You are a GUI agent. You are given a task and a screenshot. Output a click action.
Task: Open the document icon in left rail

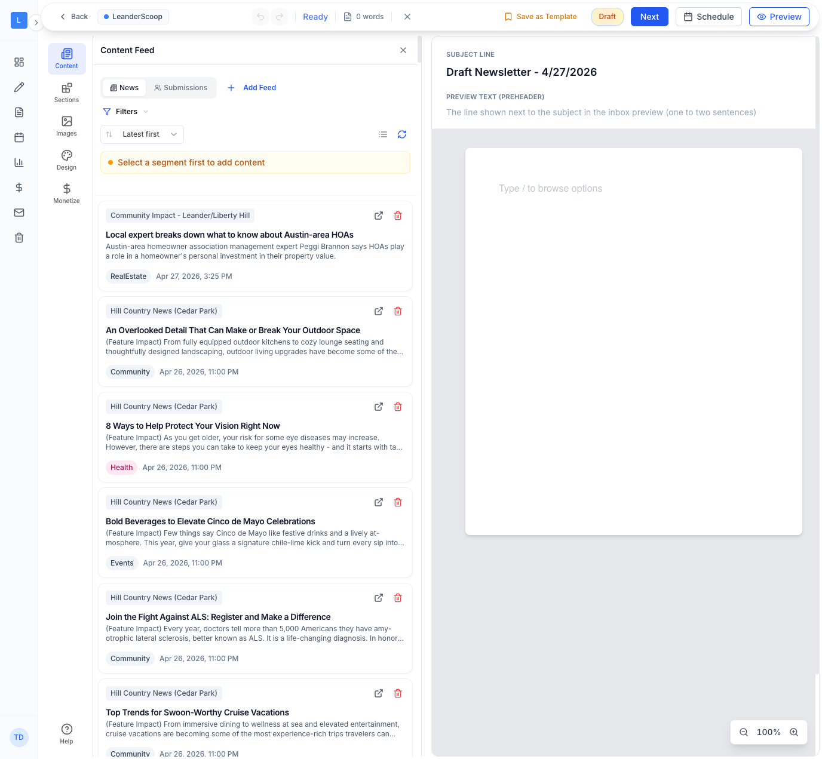coord(19,112)
